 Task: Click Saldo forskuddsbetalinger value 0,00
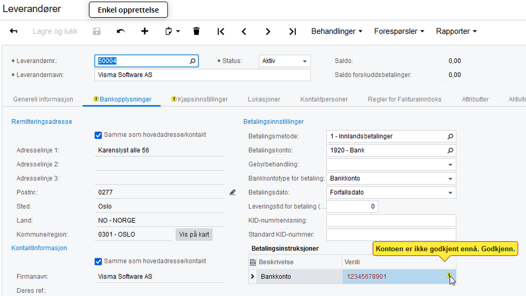454,75
